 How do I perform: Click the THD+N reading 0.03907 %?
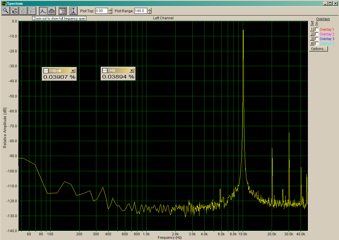[x=59, y=77]
